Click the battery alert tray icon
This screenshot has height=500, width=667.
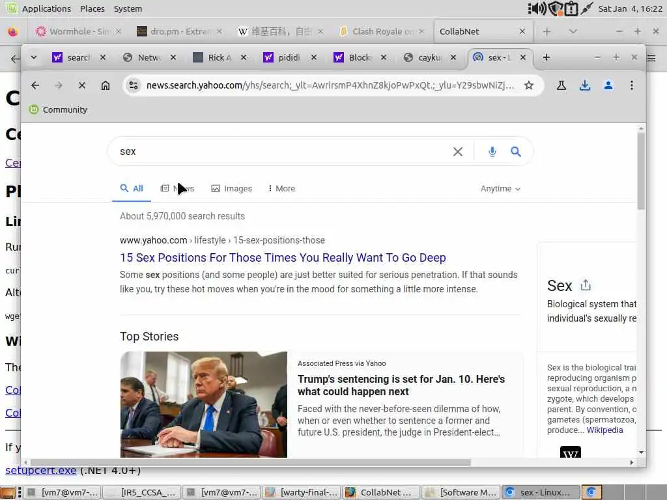[x=571, y=8]
